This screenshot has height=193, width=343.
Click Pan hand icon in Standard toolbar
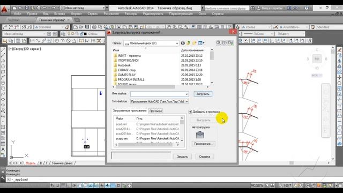click(x=169, y=27)
